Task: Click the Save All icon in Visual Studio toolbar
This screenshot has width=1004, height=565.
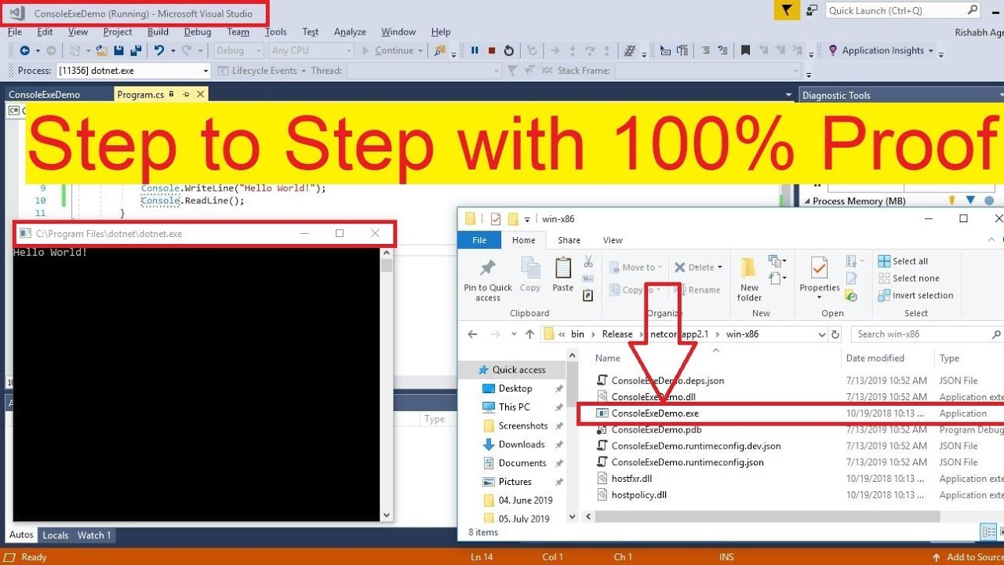Action: (x=135, y=50)
